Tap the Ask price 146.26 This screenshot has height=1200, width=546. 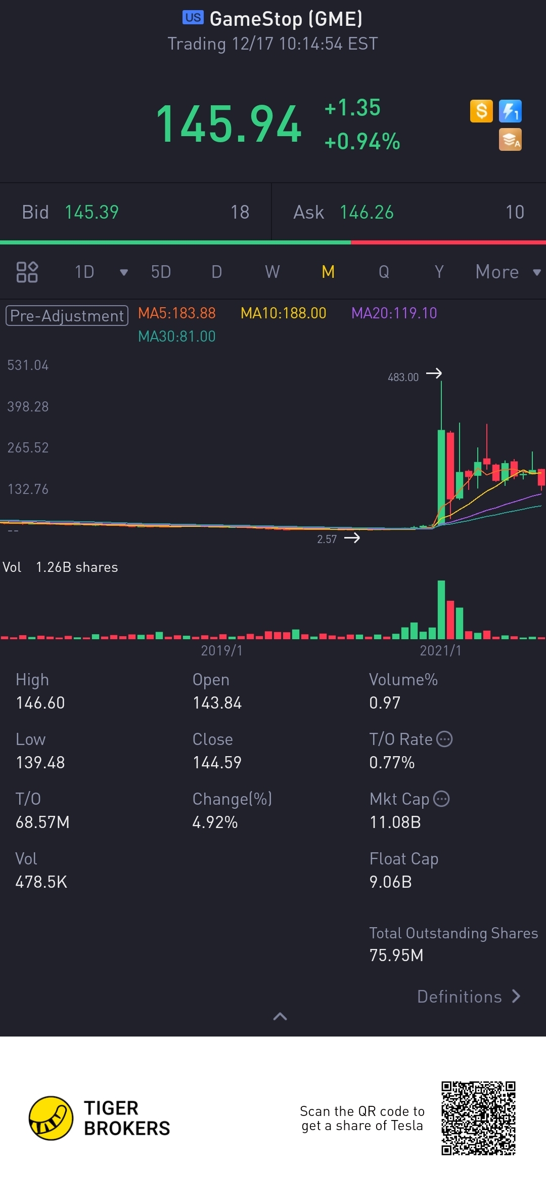point(367,212)
